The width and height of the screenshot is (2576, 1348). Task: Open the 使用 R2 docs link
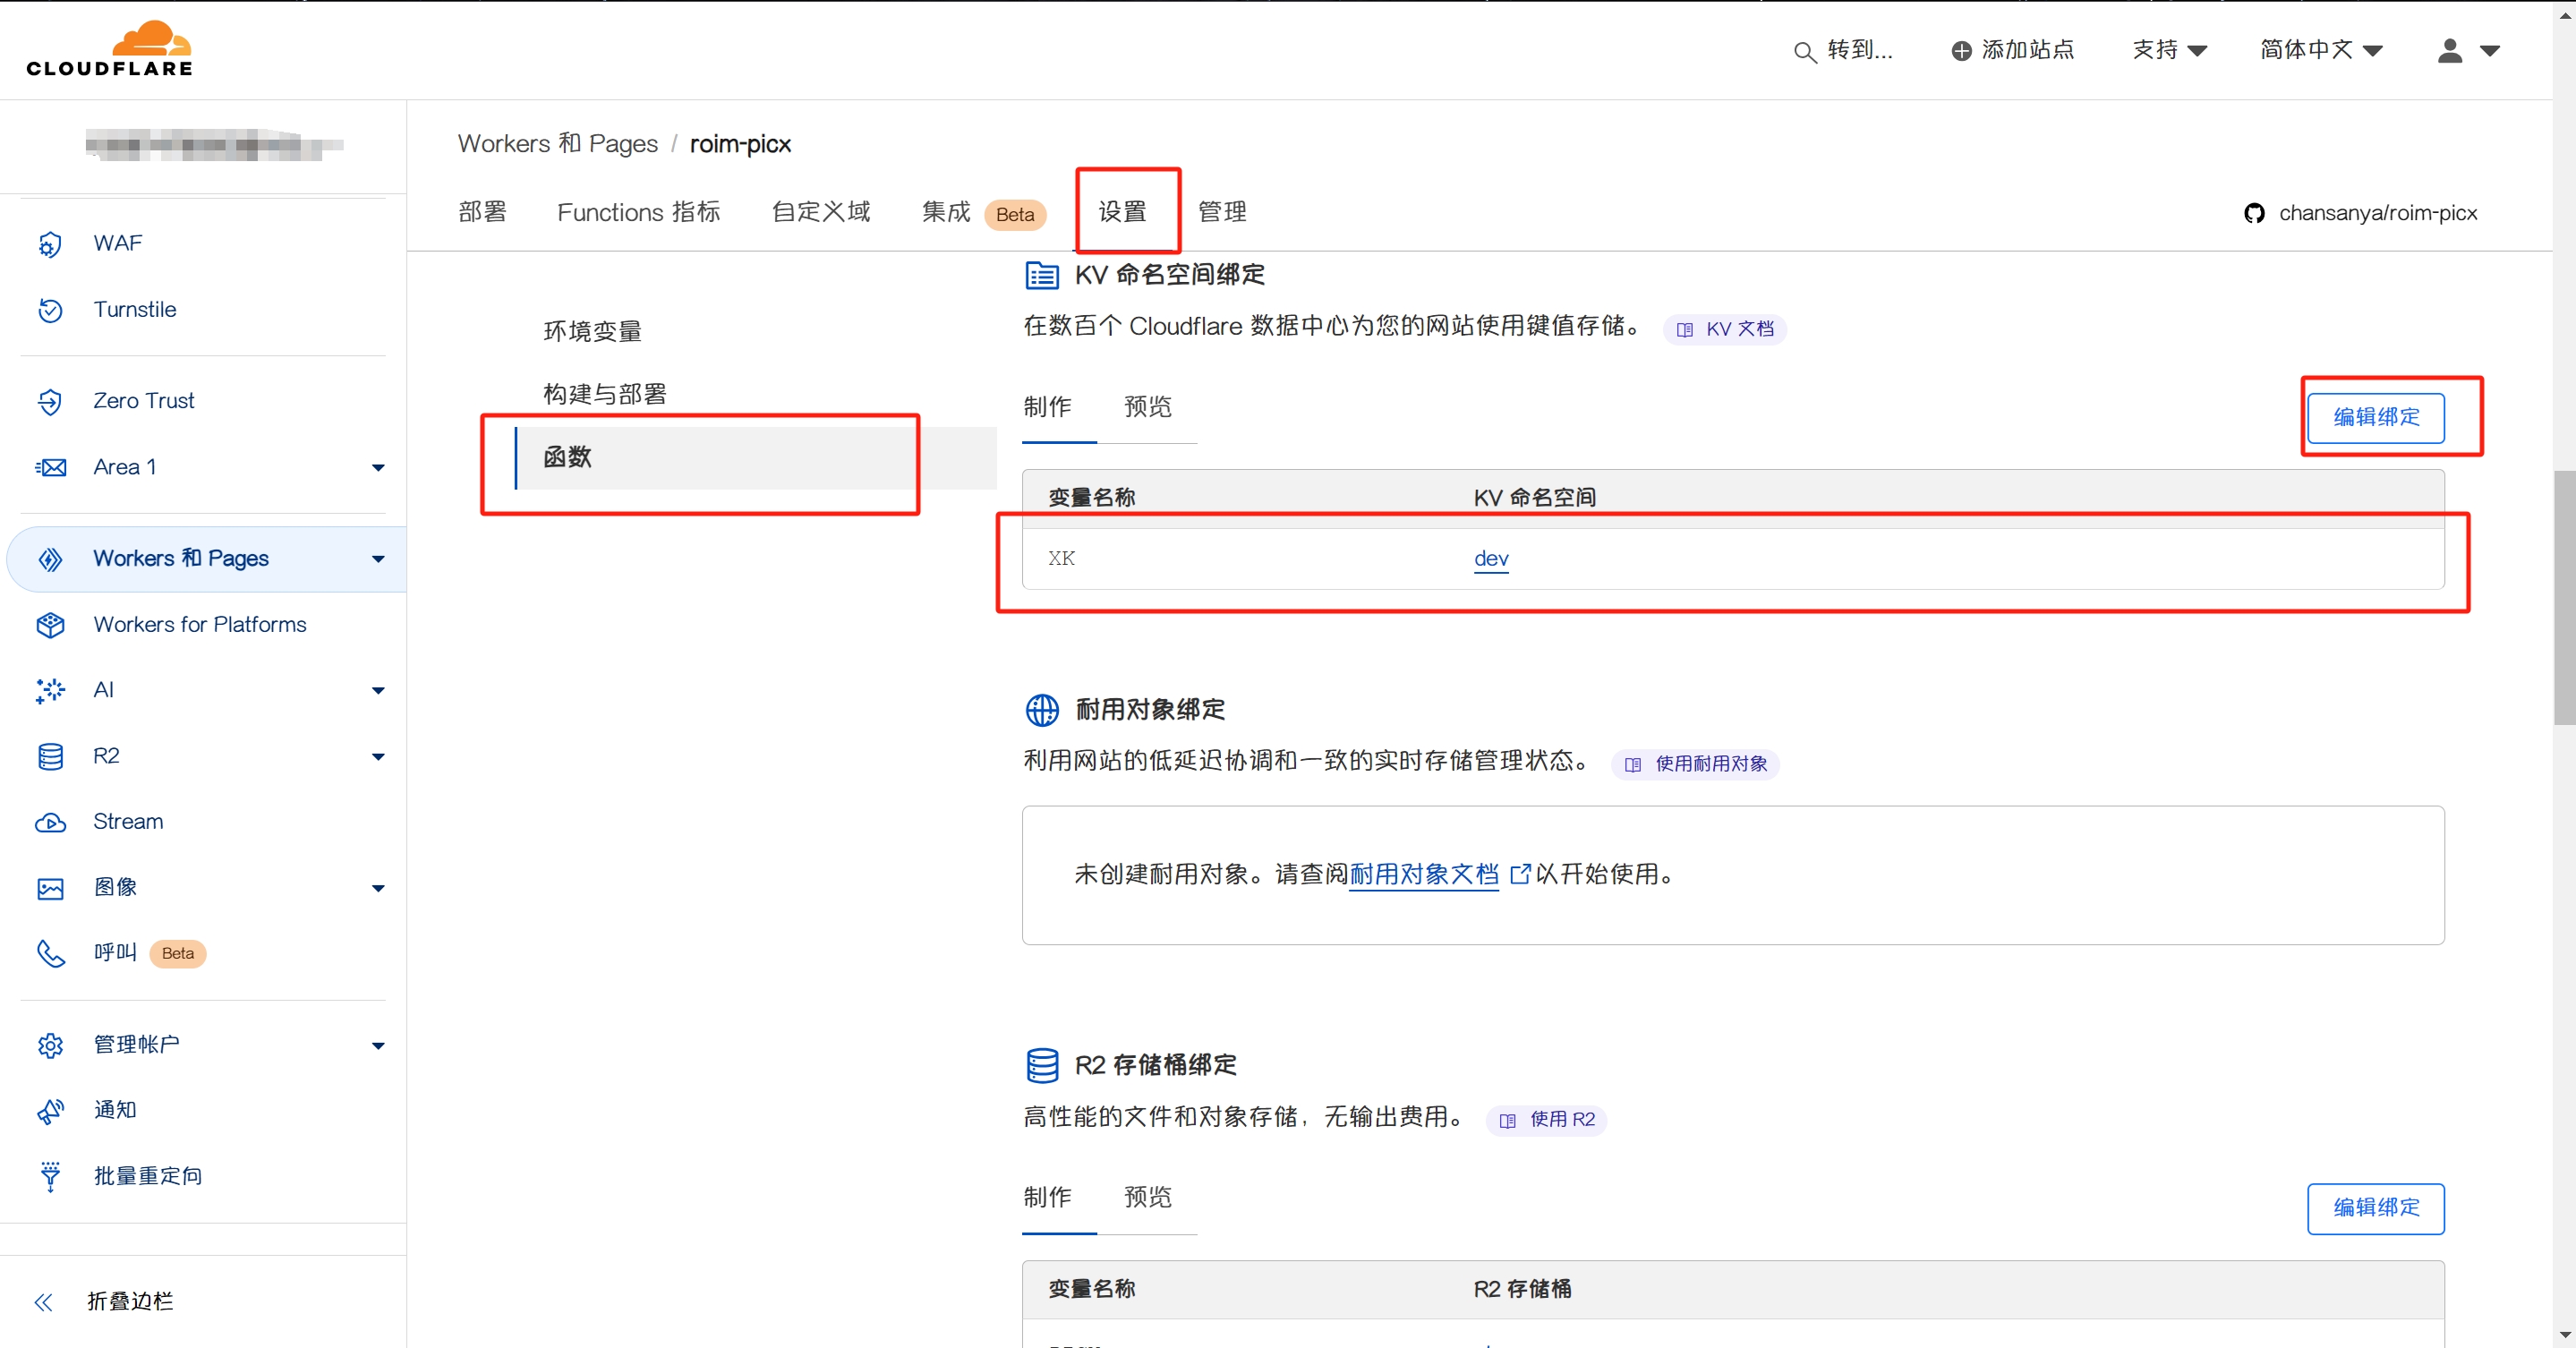(x=1546, y=1120)
